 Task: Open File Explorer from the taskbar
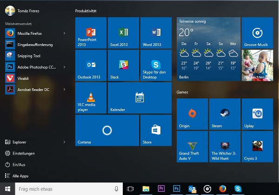(x=146, y=189)
